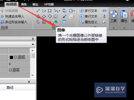Select the Line drawing tool

pos(38,11)
